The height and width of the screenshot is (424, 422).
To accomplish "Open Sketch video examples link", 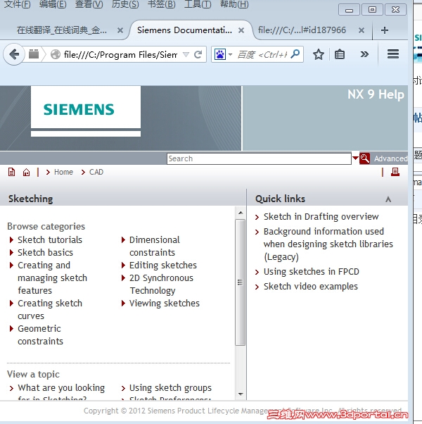I will (310, 287).
